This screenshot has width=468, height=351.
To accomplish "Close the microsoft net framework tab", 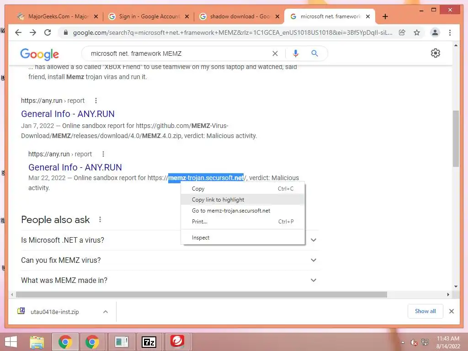I will (368, 16).
